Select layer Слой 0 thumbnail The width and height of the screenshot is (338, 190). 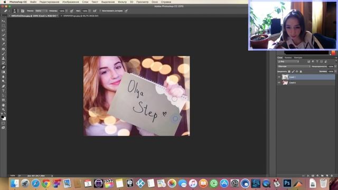click(285, 82)
